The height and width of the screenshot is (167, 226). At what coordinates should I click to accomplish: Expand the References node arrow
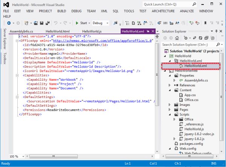coord(169,85)
